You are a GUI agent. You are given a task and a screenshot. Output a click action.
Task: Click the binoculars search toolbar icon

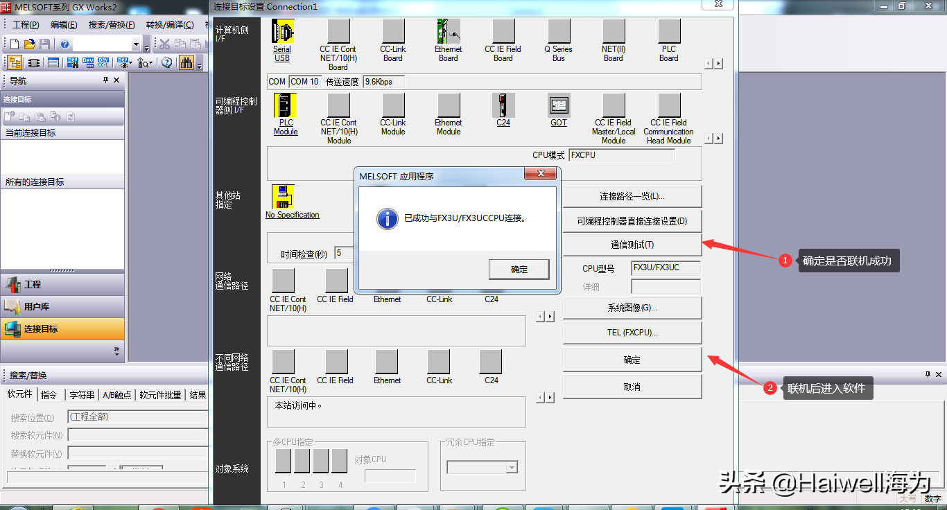coord(186,63)
